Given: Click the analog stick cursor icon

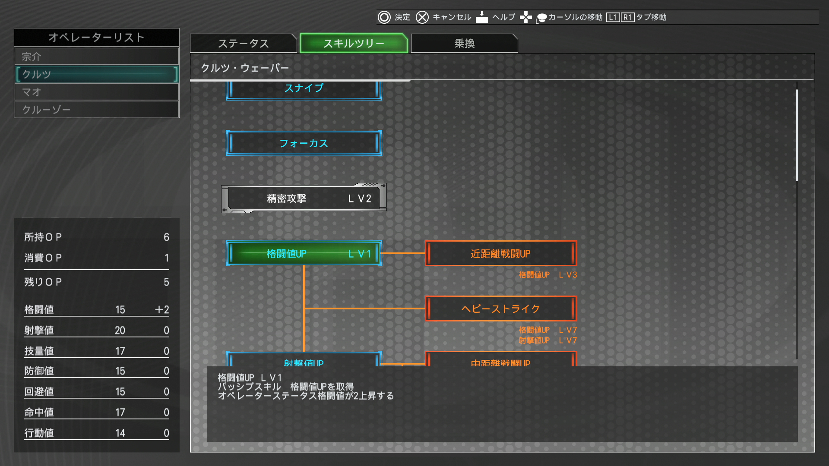Looking at the screenshot, I should 541,18.
